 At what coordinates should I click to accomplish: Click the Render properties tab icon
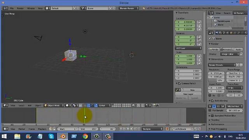click(x=217, y=33)
